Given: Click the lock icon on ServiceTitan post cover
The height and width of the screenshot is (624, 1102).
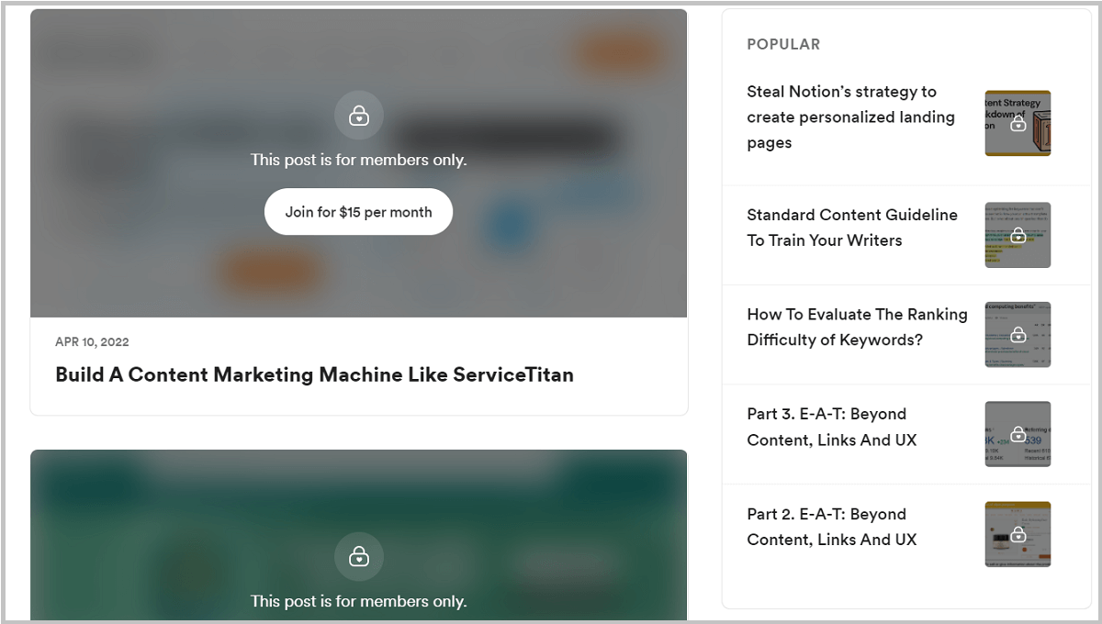Looking at the screenshot, I should pyautogui.click(x=359, y=116).
